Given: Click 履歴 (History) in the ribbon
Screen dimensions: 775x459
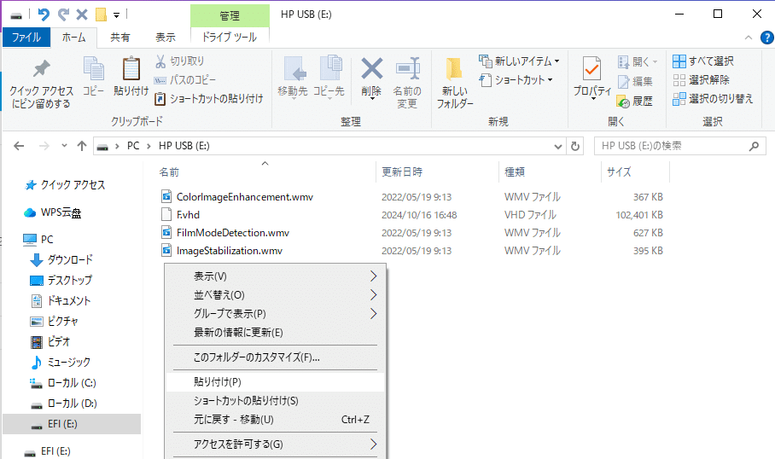Looking at the screenshot, I should [x=635, y=102].
